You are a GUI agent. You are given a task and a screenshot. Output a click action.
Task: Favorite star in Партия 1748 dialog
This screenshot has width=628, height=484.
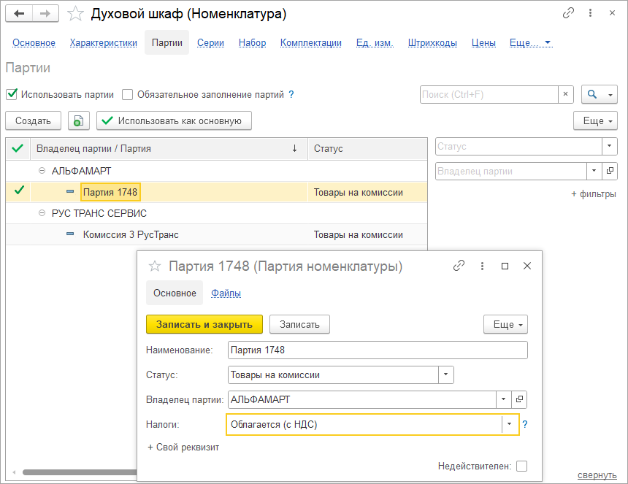point(155,266)
